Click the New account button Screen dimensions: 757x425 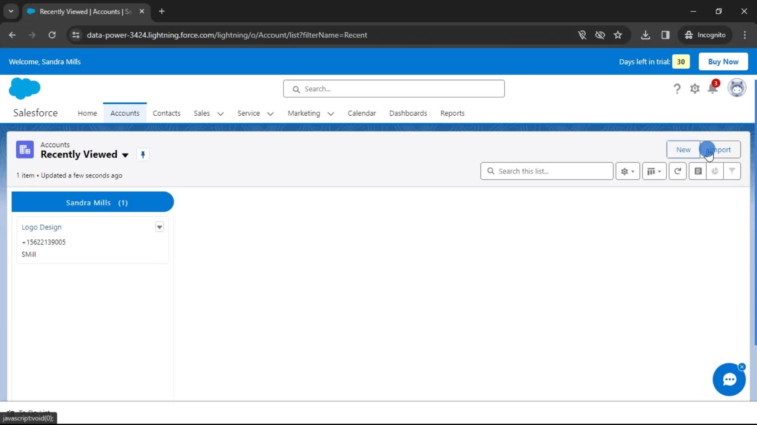coord(683,150)
